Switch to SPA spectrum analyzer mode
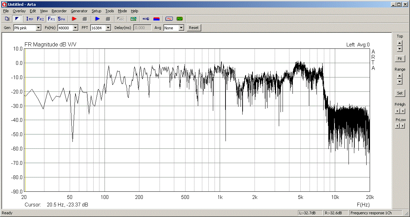 point(61,19)
